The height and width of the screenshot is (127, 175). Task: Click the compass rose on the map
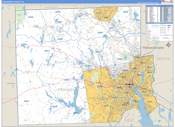click(x=168, y=45)
